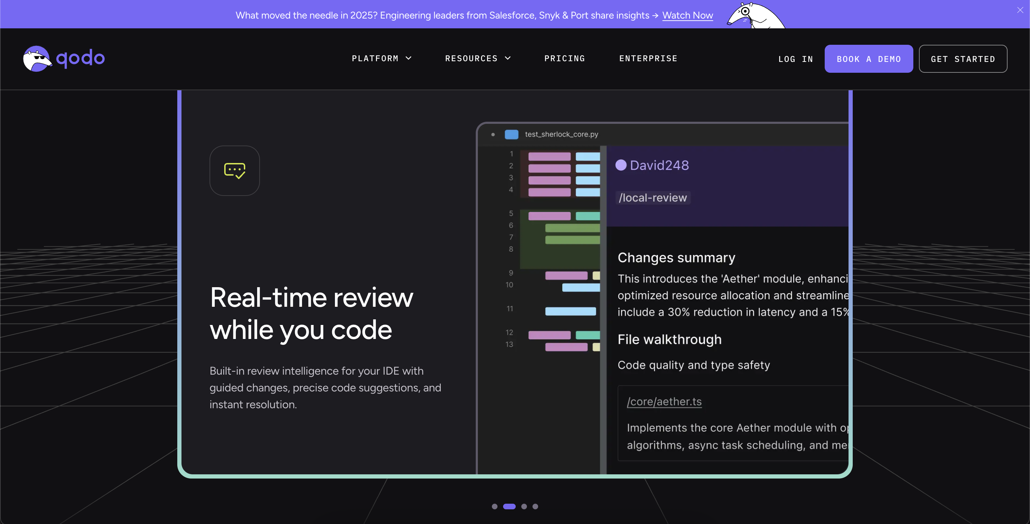
Task: Click the Qodo logo icon
Action: (x=37, y=59)
